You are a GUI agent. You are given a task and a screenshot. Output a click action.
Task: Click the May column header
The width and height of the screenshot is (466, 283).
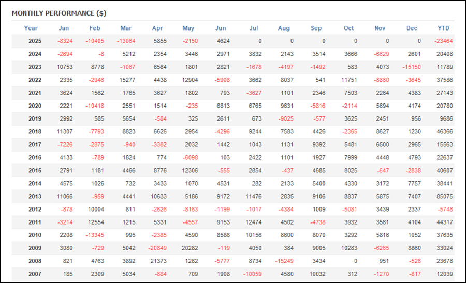188,28
